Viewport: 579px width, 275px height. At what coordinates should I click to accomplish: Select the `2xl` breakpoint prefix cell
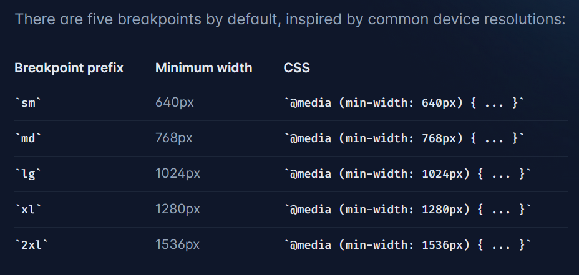[31, 244]
